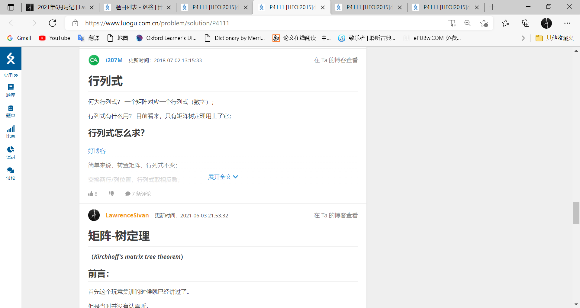580x308 pixels.
Task: Click the scrollbar down arrow
Action: (x=576, y=304)
